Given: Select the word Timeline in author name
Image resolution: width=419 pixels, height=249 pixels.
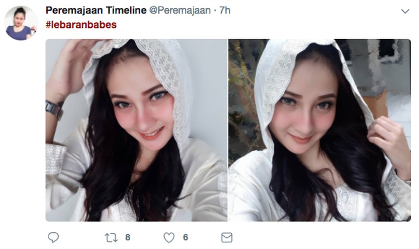Looking at the screenshot, I should tap(126, 11).
